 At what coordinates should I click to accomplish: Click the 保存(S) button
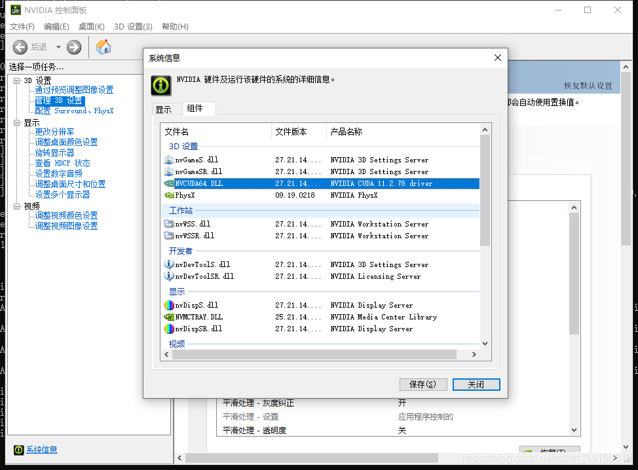423,384
